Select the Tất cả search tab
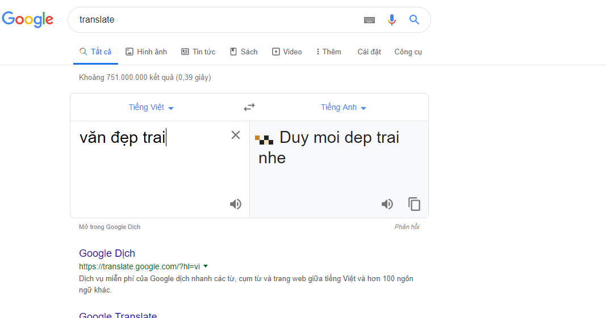This screenshot has height=318, width=606. 95,52
